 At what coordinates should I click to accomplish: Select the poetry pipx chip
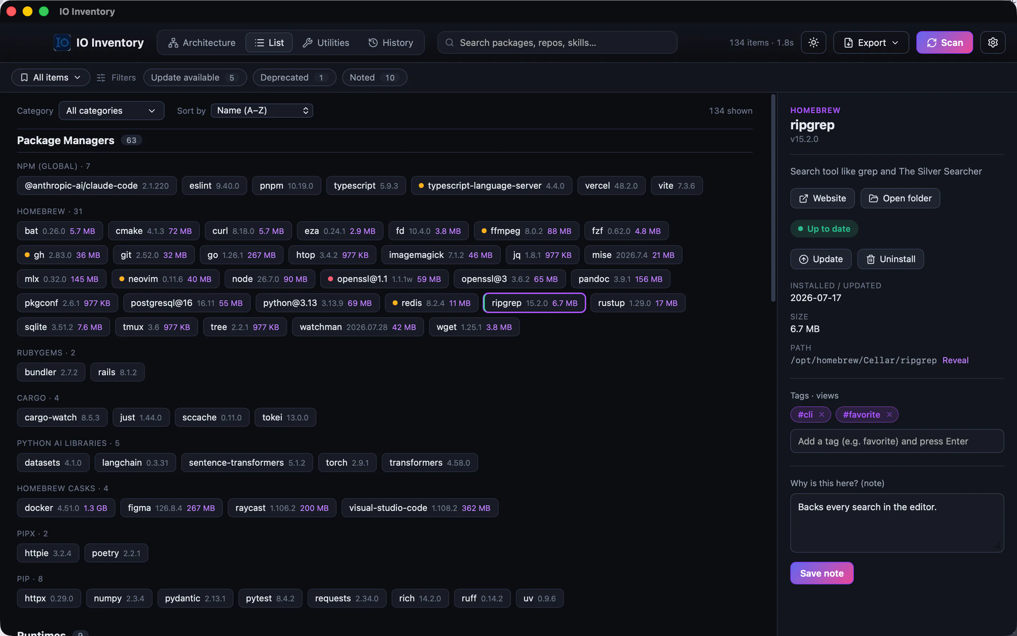116,553
